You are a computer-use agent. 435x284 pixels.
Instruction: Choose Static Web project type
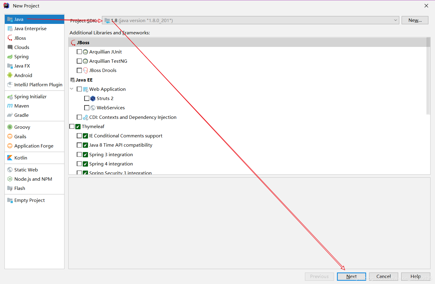[x=34, y=170]
